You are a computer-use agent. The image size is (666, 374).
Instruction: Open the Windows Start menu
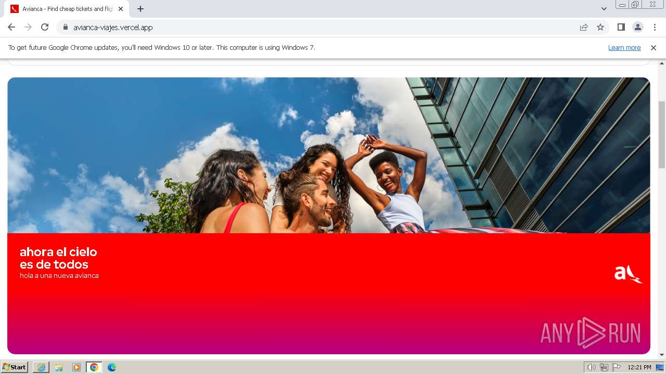click(x=14, y=367)
